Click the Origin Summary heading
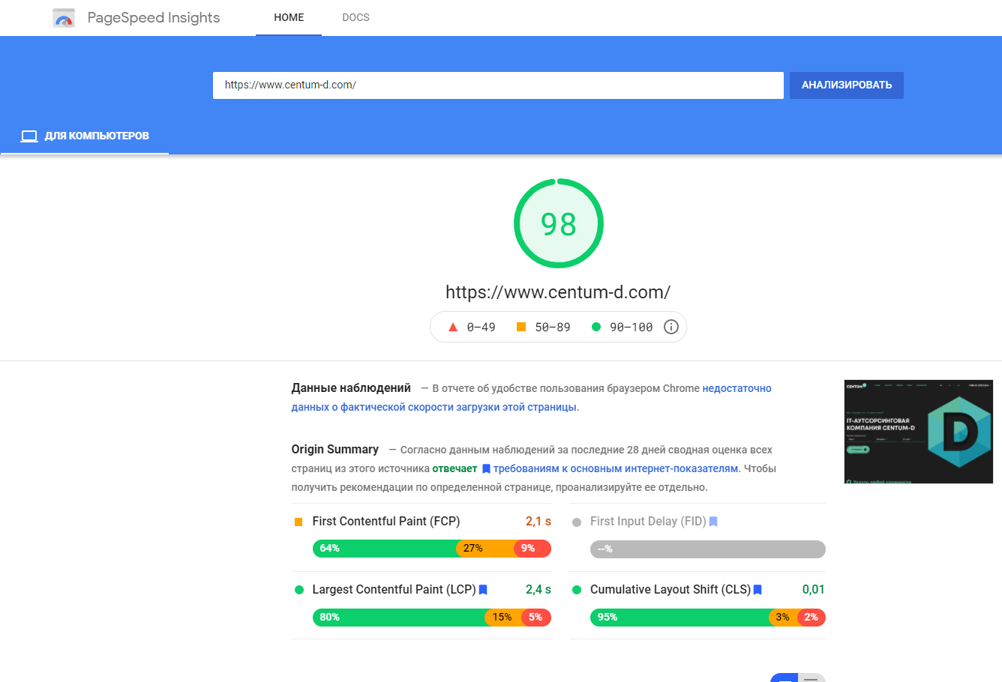Viewport: 1002px width, 682px height. coord(335,450)
